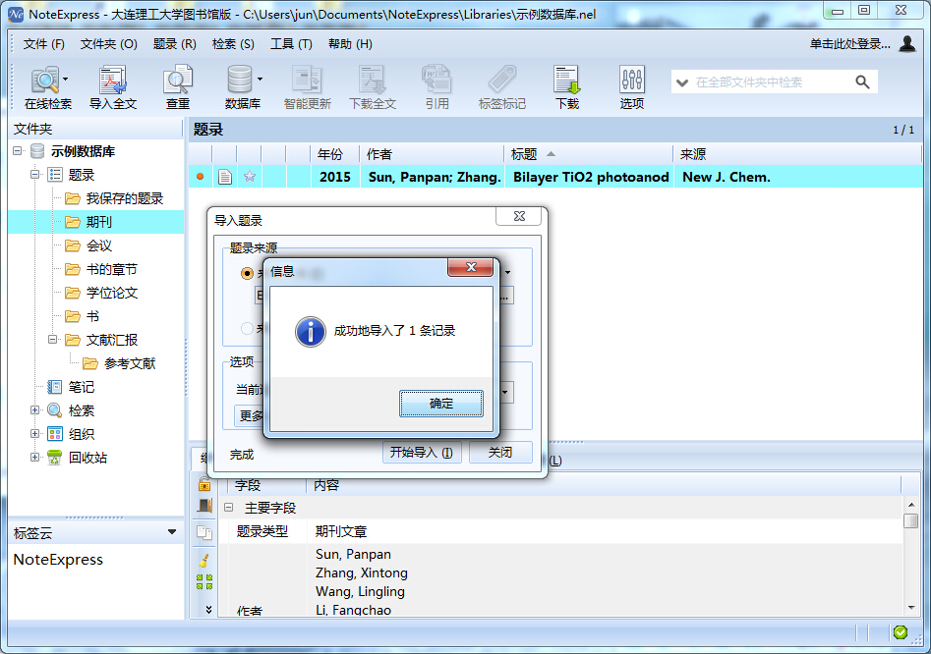Screen dimensions: 931x654
Task: Sort records by the 标题 column header
Action: [588, 154]
